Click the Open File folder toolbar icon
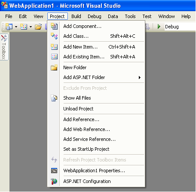Viewport: 196px width, 192px height. click(38, 27)
